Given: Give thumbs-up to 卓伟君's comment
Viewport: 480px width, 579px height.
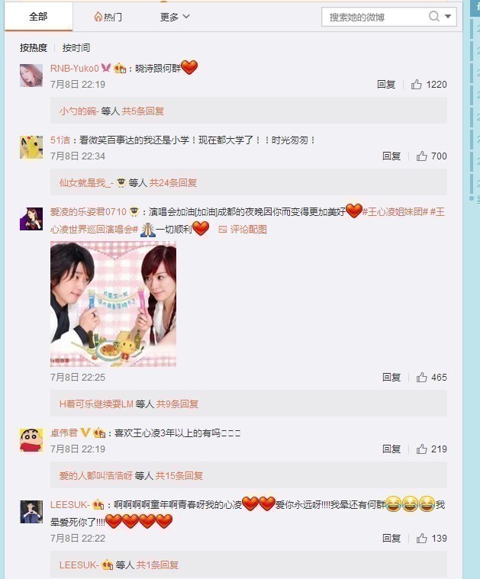Looking at the screenshot, I should 421,449.
